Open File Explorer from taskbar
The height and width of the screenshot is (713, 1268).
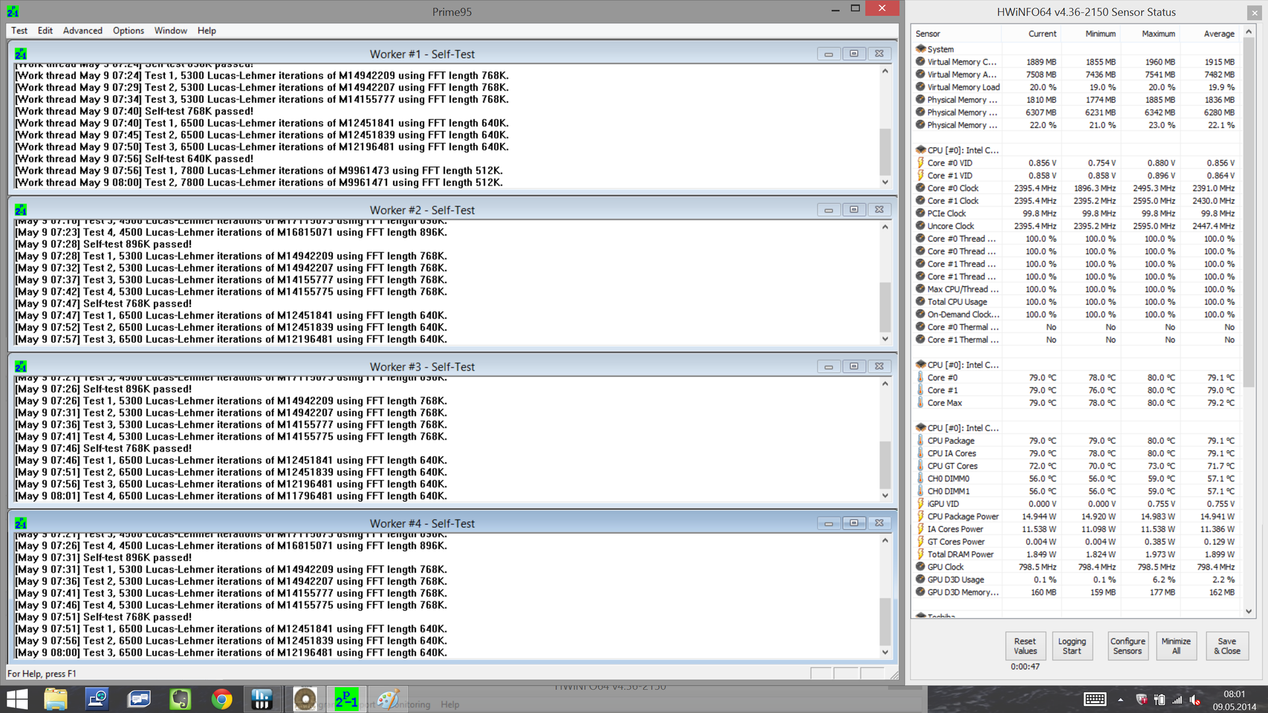pyautogui.click(x=56, y=699)
